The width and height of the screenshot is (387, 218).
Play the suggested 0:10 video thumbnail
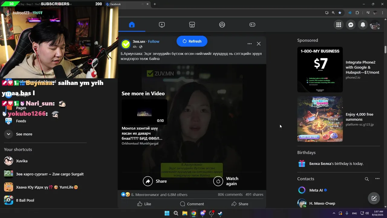coord(144,112)
